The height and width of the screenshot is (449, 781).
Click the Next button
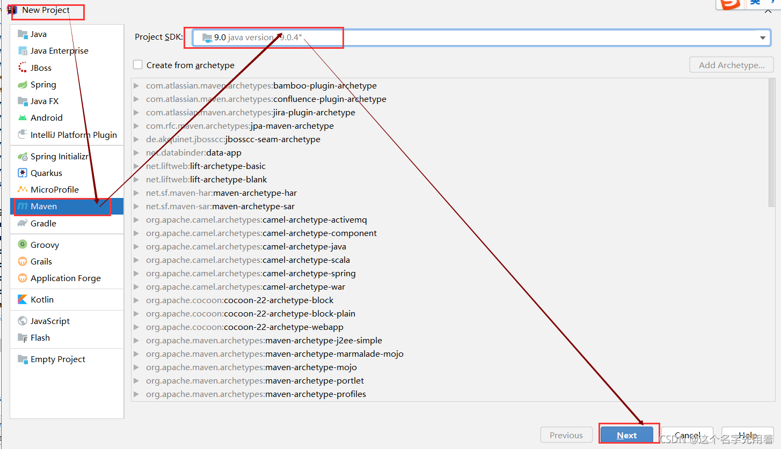[627, 436]
